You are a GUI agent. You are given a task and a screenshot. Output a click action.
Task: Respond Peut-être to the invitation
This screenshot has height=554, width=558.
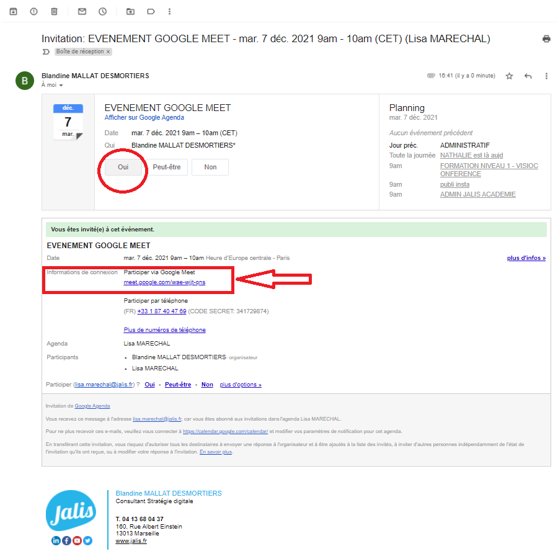(x=166, y=168)
